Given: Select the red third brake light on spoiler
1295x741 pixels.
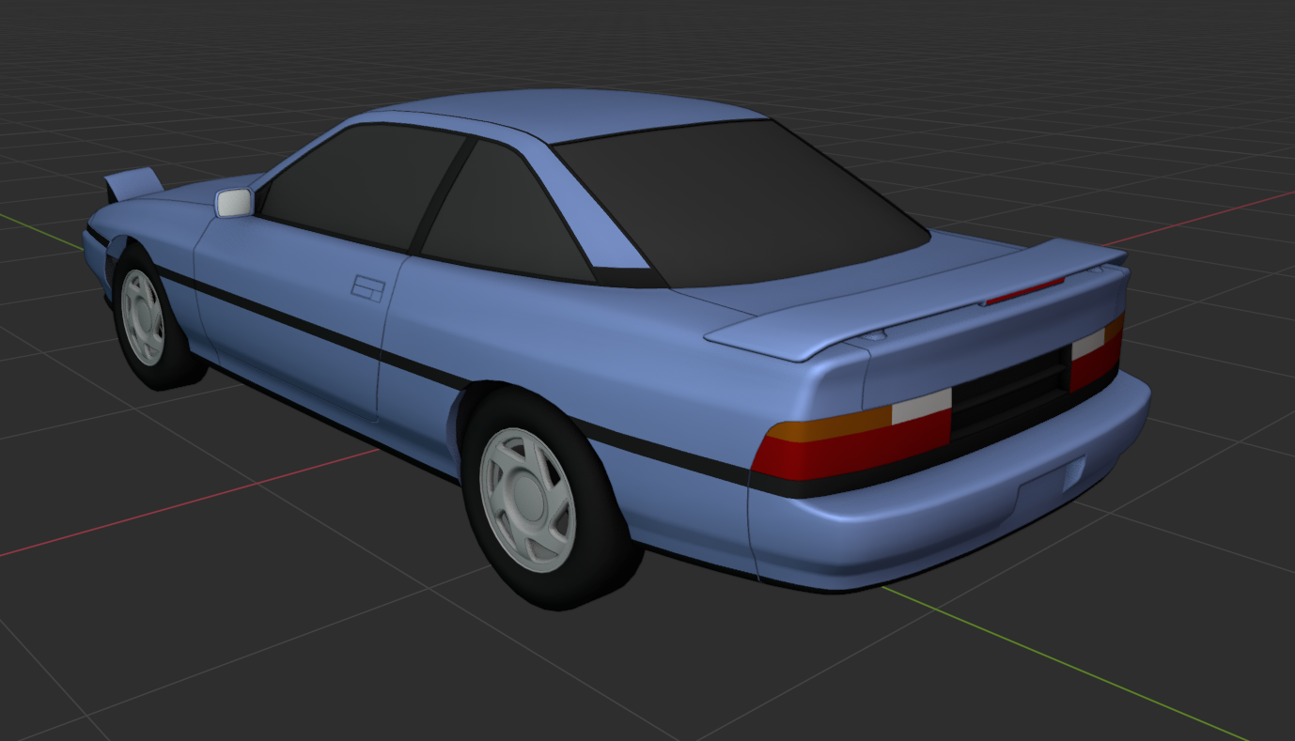Looking at the screenshot, I should click(1022, 290).
